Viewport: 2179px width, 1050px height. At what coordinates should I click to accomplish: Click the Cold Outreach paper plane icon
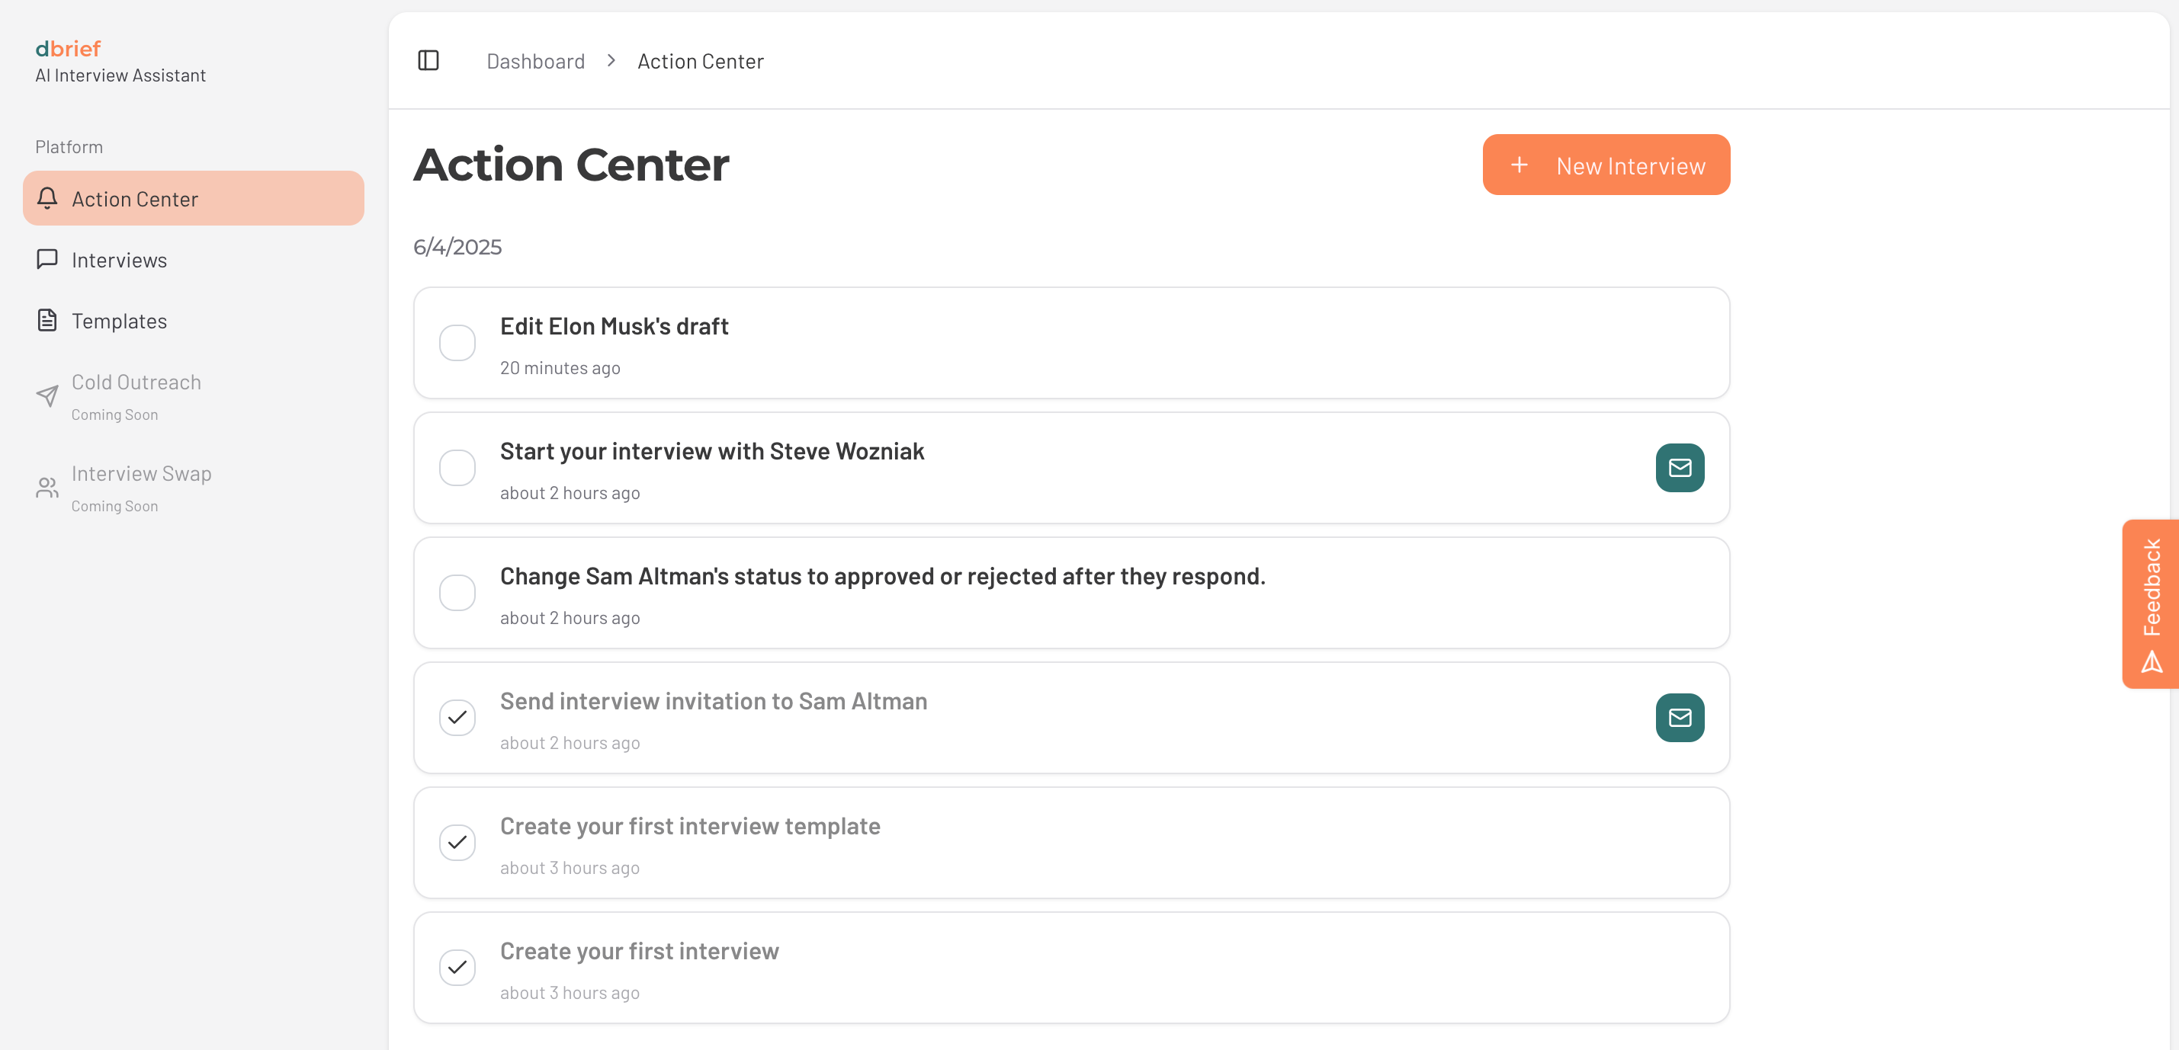tap(47, 395)
